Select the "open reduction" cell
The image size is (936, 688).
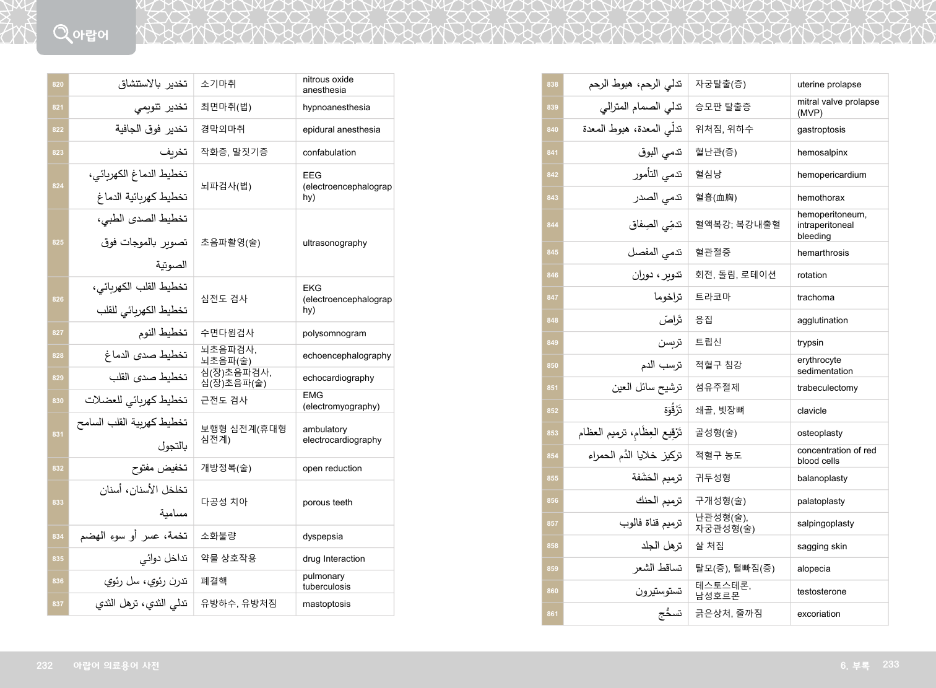(x=332, y=468)
